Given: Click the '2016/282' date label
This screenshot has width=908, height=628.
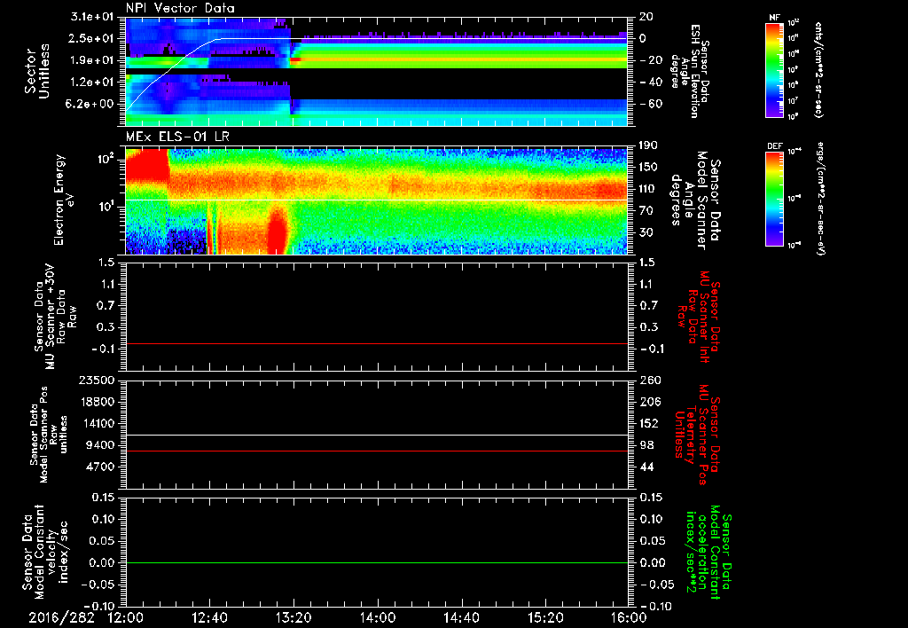Looking at the screenshot, I should tap(62, 617).
